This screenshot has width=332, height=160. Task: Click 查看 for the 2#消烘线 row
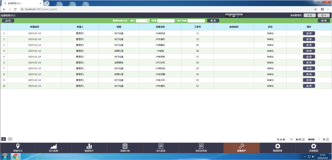click(x=309, y=33)
